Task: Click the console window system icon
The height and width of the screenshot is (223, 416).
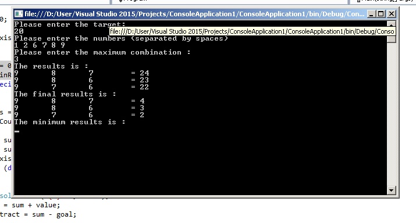Action: [x=19, y=14]
